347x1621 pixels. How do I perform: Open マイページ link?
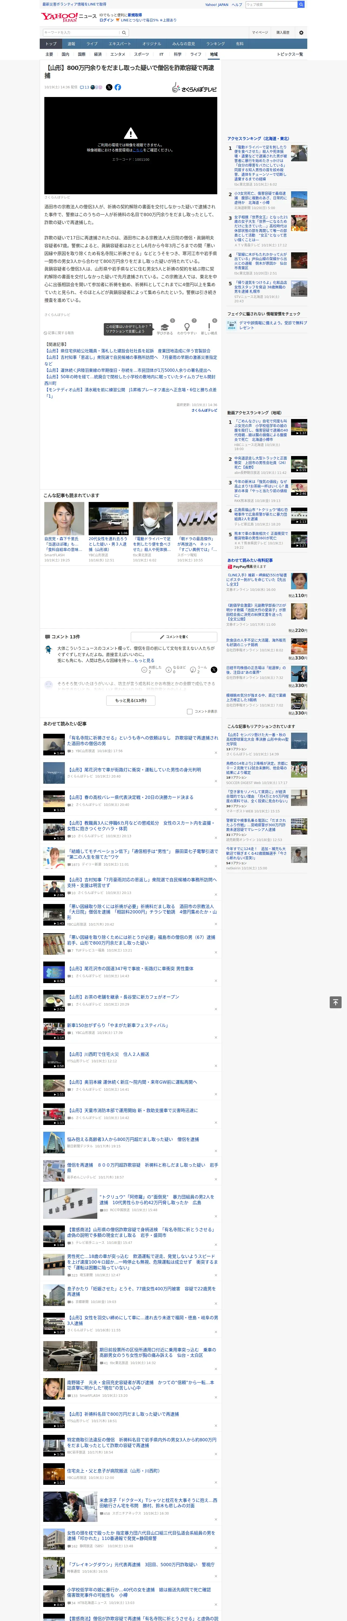pos(260,33)
